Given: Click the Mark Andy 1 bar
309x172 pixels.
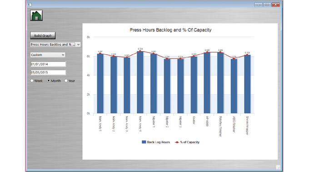Looking at the screenshot, I should (x=100, y=84).
